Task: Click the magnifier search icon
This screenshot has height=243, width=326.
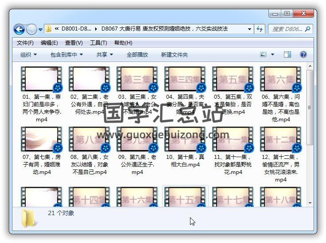Action: point(307,29)
